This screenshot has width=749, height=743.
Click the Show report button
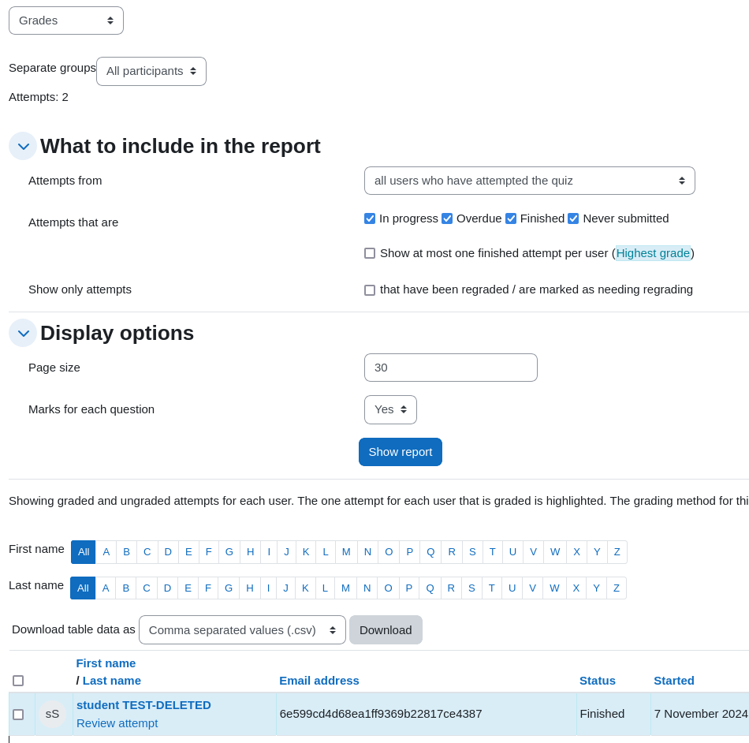401,452
